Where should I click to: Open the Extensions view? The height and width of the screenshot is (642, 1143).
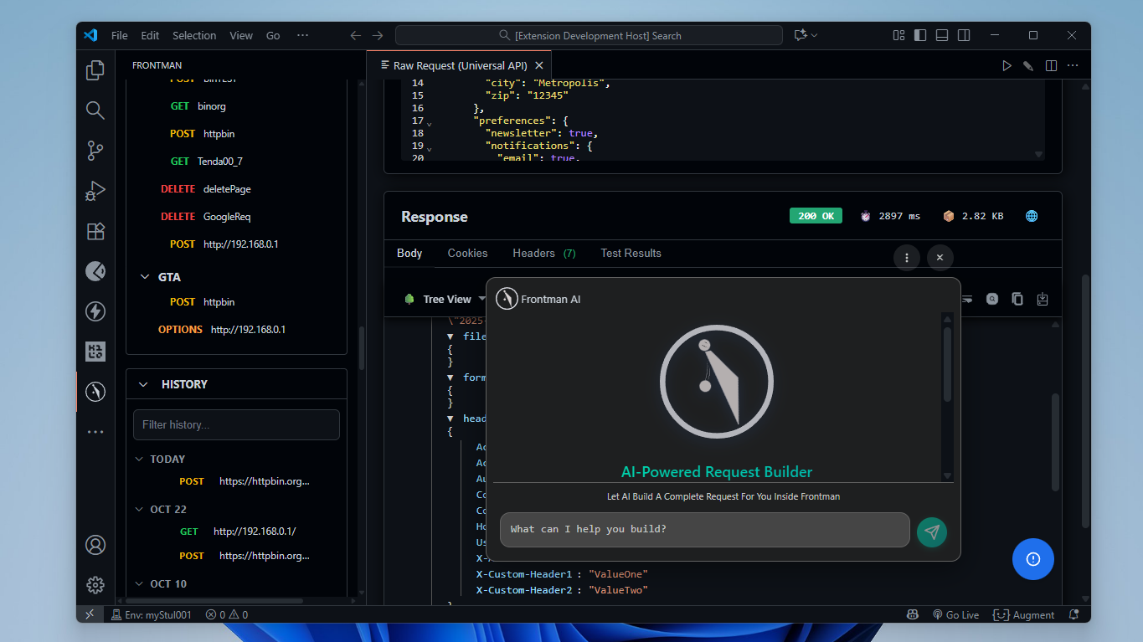click(x=95, y=231)
